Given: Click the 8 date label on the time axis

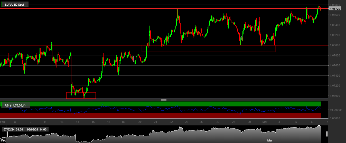Looking at the screenshot, I should pyautogui.click(x=15, y=122).
